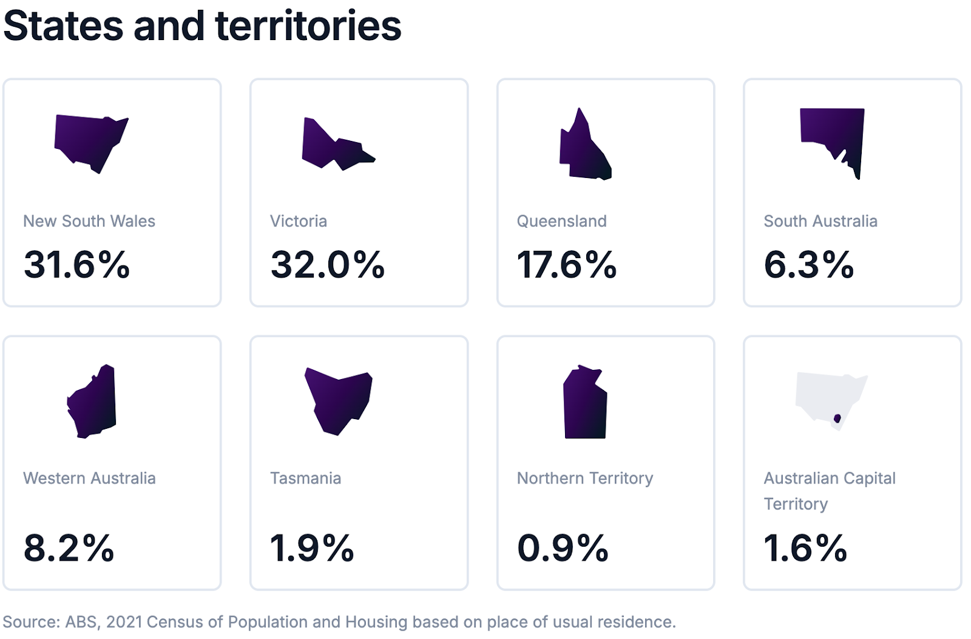Click the ABS Census source note

pos(339,622)
